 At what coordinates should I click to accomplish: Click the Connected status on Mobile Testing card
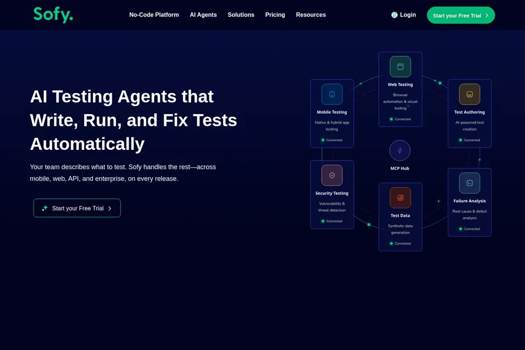332,140
